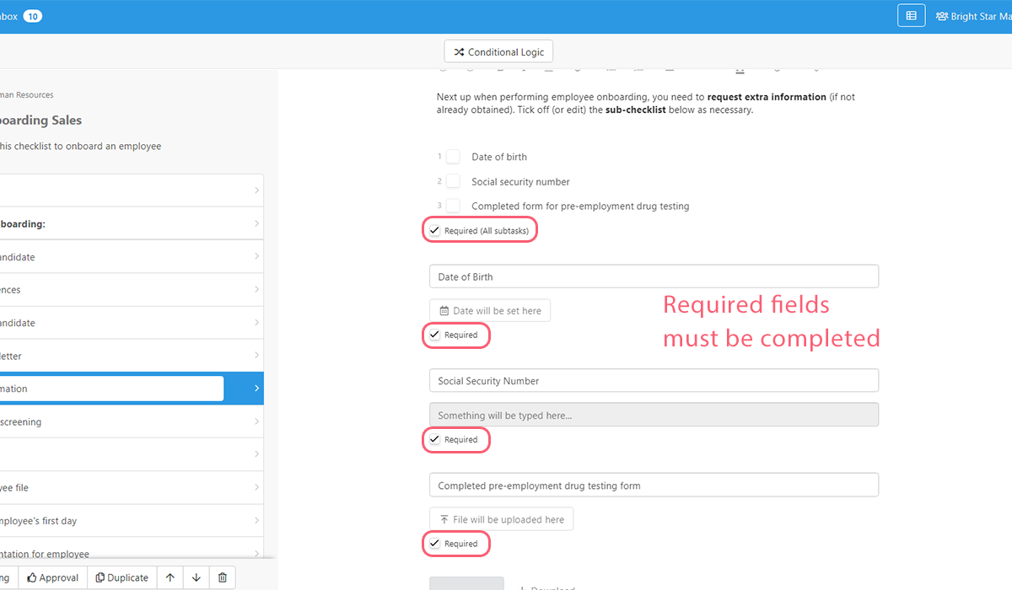The image size is (1012, 590).
Task: Edit the Completed pre-employment drug testing form label
Action: pyautogui.click(x=654, y=485)
